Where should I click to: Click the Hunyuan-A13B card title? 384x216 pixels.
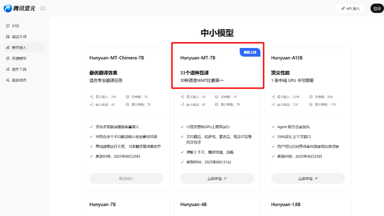coord(287,58)
